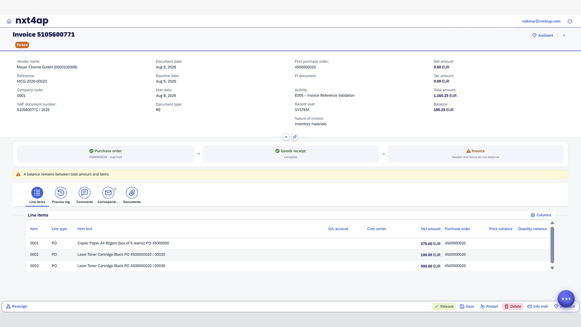Select Laser Toner Cartridge row ending 00030
The width and height of the screenshot is (581, 327).
click(287, 266)
